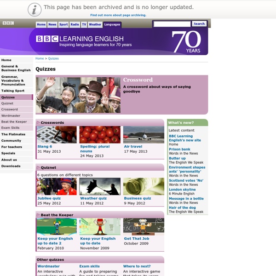Viewport: 276px width, 276px height.
Task: Open the 'Prison bank' latest content link
Action: 179,149
